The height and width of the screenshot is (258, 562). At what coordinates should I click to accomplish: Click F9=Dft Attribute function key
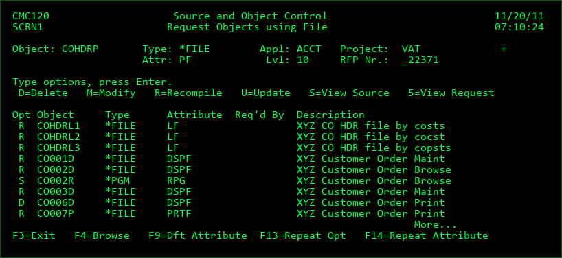(198, 235)
